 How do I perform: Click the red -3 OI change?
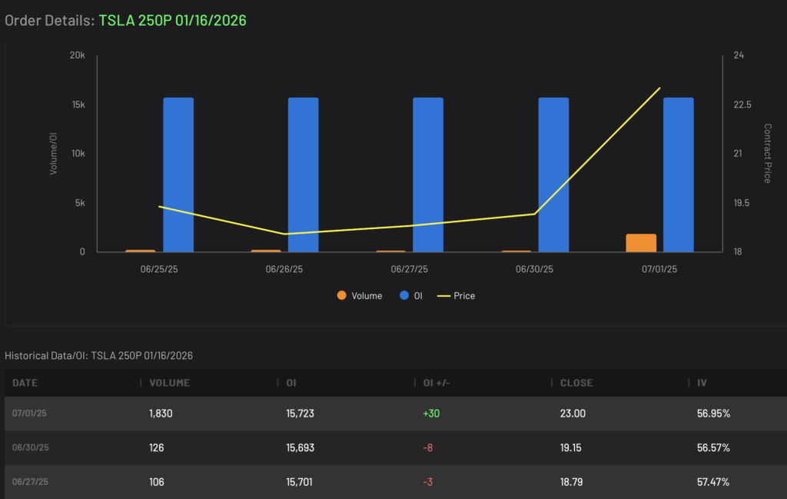pyautogui.click(x=427, y=482)
